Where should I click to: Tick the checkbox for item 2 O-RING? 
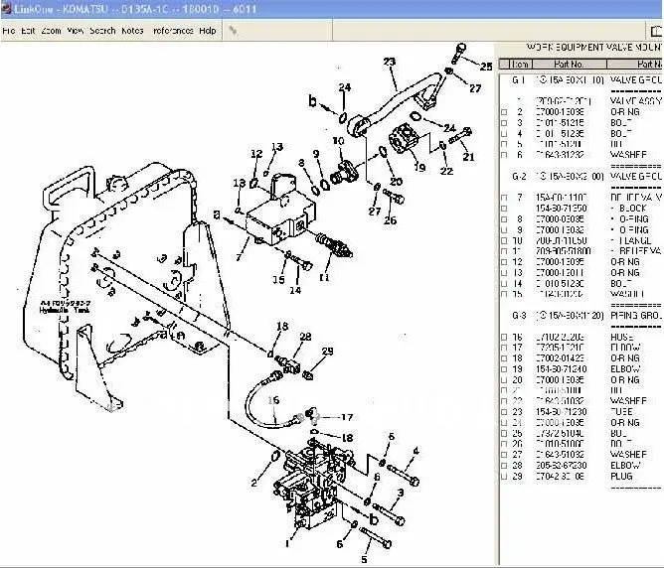click(x=504, y=112)
